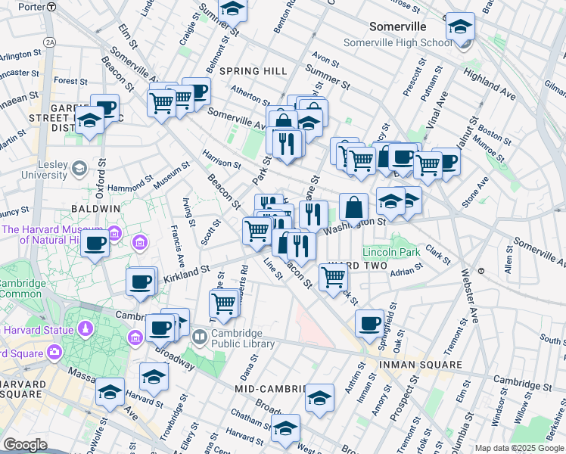Image resolution: width=566 pixels, height=454 pixels.
Task: Open the frontmost shopping cart marker near Belmont St
Action: pyautogui.click(x=161, y=104)
